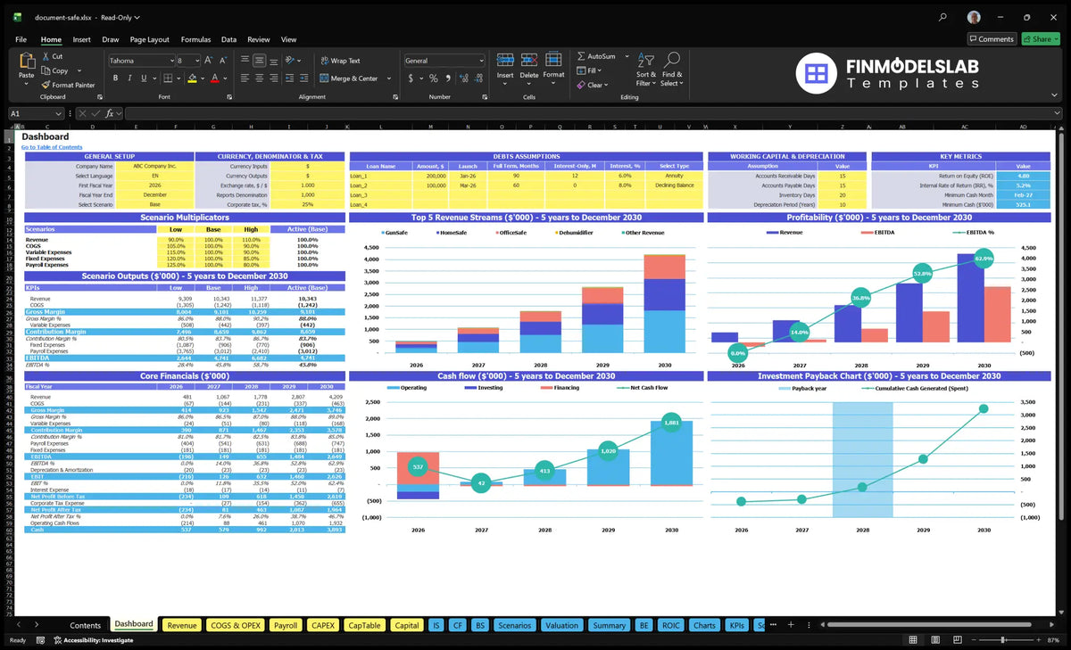Screen dimensions: 1071x650
Task: Open the General number format dropdown
Action: point(481,61)
